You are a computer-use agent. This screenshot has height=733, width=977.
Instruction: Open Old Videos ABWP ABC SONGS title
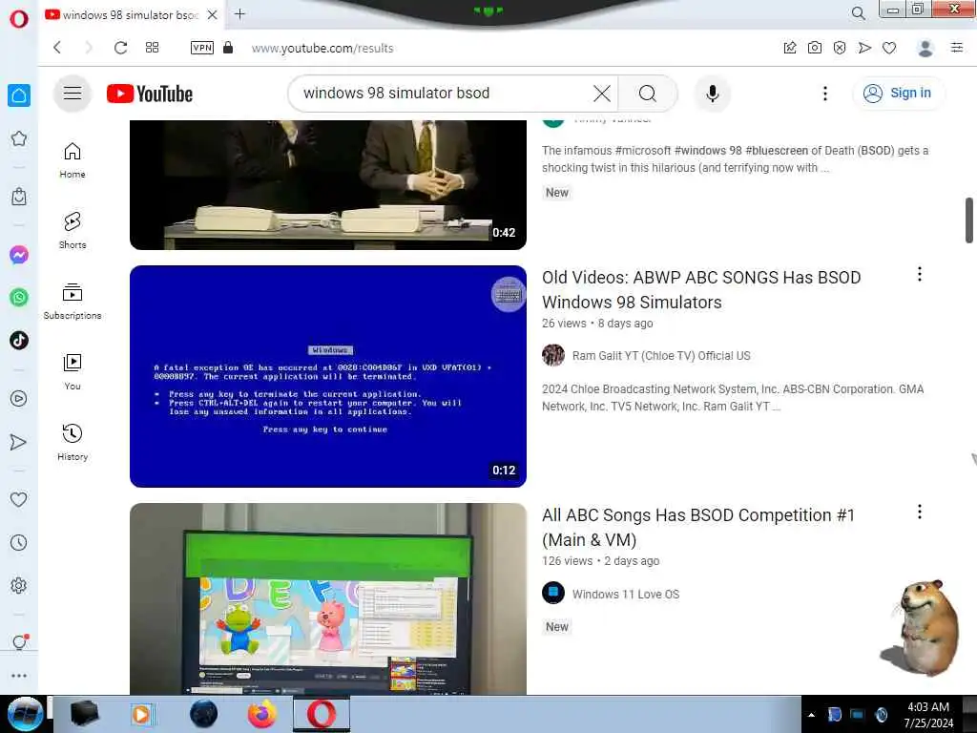tap(701, 290)
